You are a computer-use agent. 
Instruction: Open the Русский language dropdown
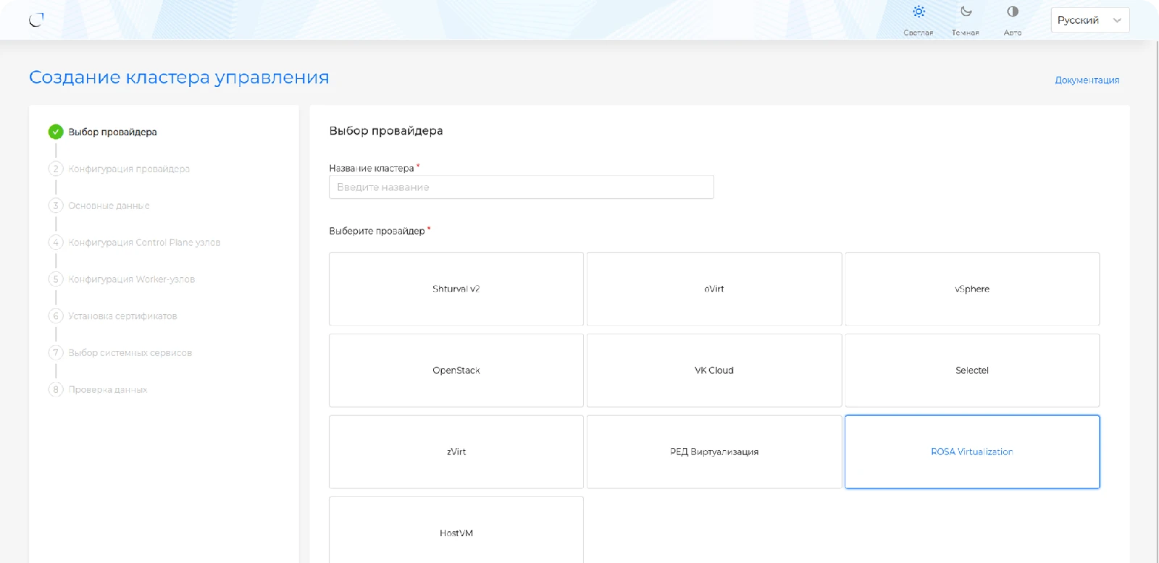coord(1090,20)
